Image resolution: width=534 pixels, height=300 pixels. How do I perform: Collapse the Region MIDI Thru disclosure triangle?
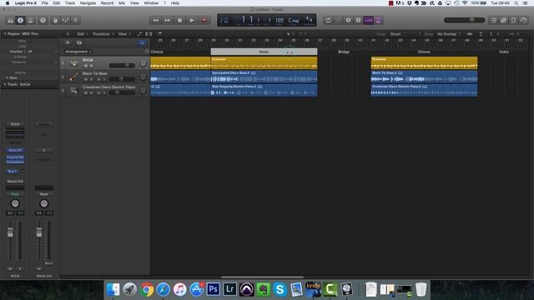coord(5,34)
